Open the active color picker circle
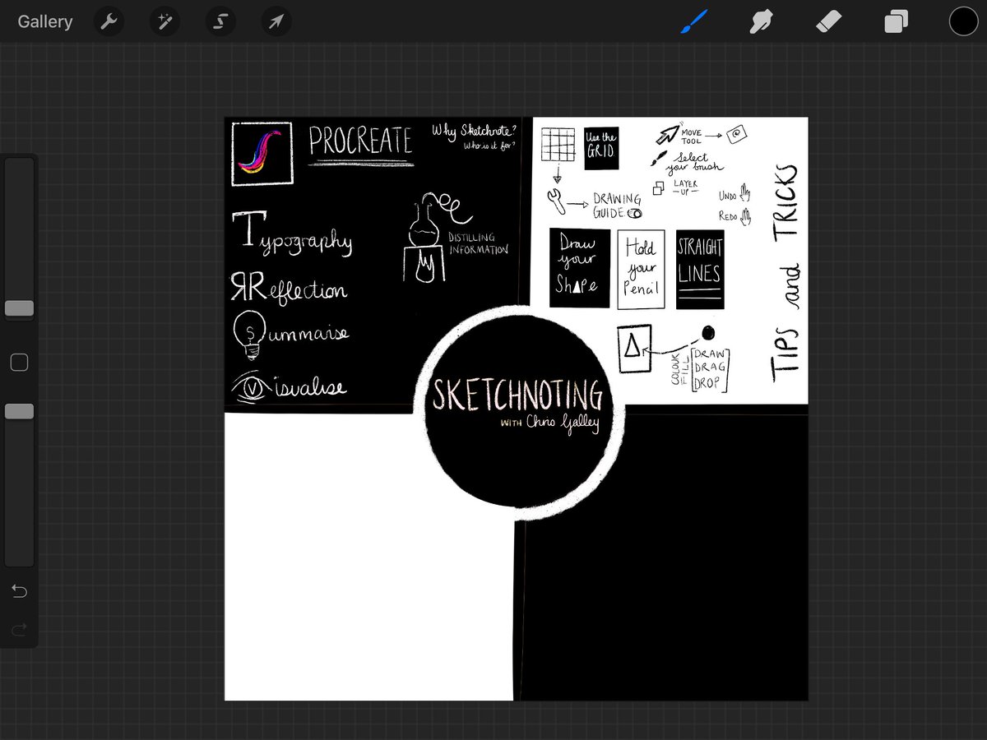Image resolution: width=987 pixels, height=740 pixels. (963, 21)
